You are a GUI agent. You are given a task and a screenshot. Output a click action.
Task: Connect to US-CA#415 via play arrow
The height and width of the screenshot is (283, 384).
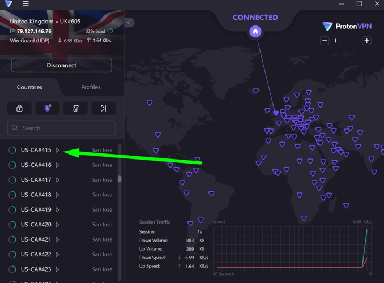(57, 150)
